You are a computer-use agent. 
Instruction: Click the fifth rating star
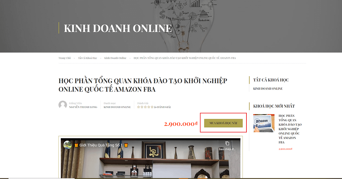152,107
